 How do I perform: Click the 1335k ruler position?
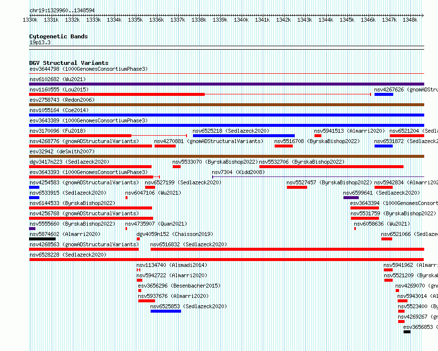tap(135, 20)
